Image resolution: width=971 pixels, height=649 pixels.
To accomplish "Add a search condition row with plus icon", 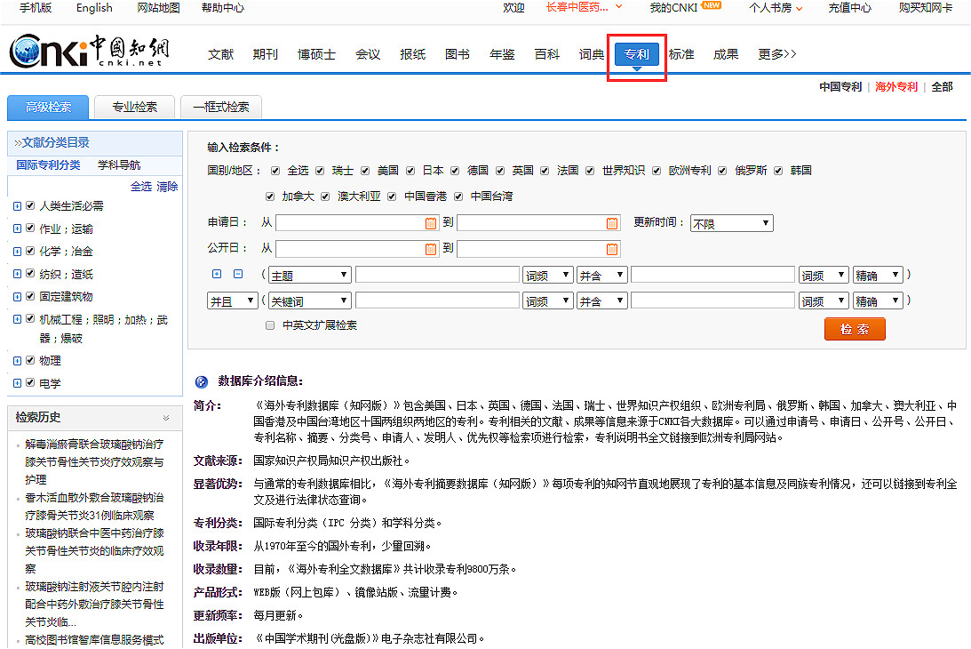I will 217,274.
